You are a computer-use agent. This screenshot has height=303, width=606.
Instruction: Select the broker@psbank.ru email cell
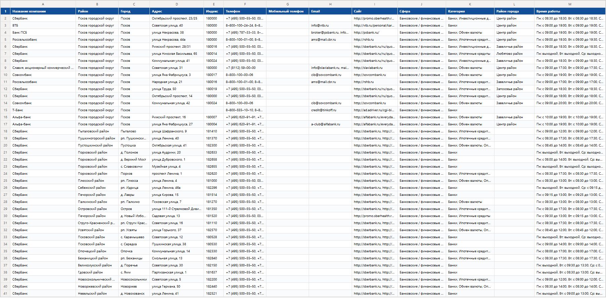[330, 33]
